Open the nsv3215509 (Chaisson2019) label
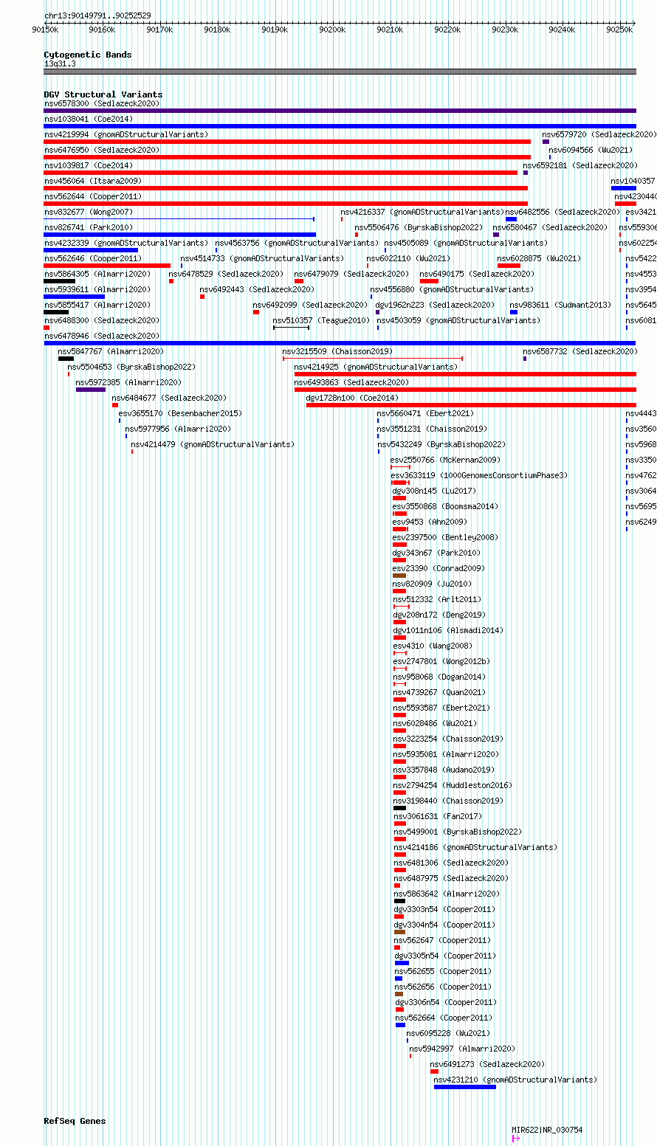657x1146 pixels. (338, 351)
